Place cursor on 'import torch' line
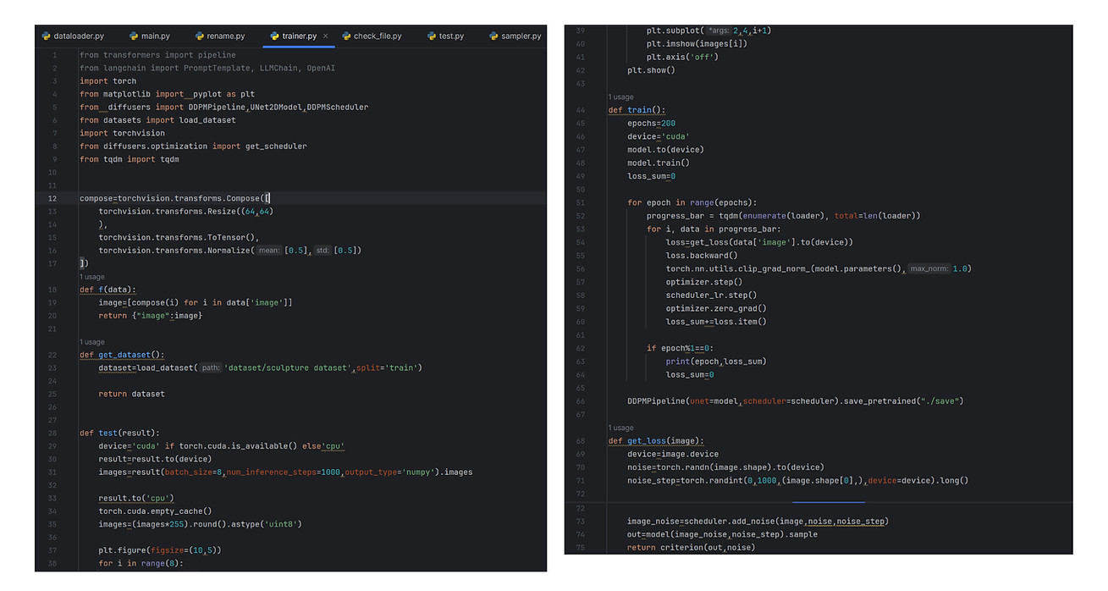Screen dimensions: 1108x591 click(107, 81)
